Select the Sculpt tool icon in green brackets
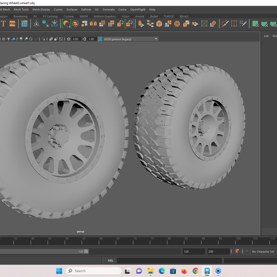 point(67,24)
